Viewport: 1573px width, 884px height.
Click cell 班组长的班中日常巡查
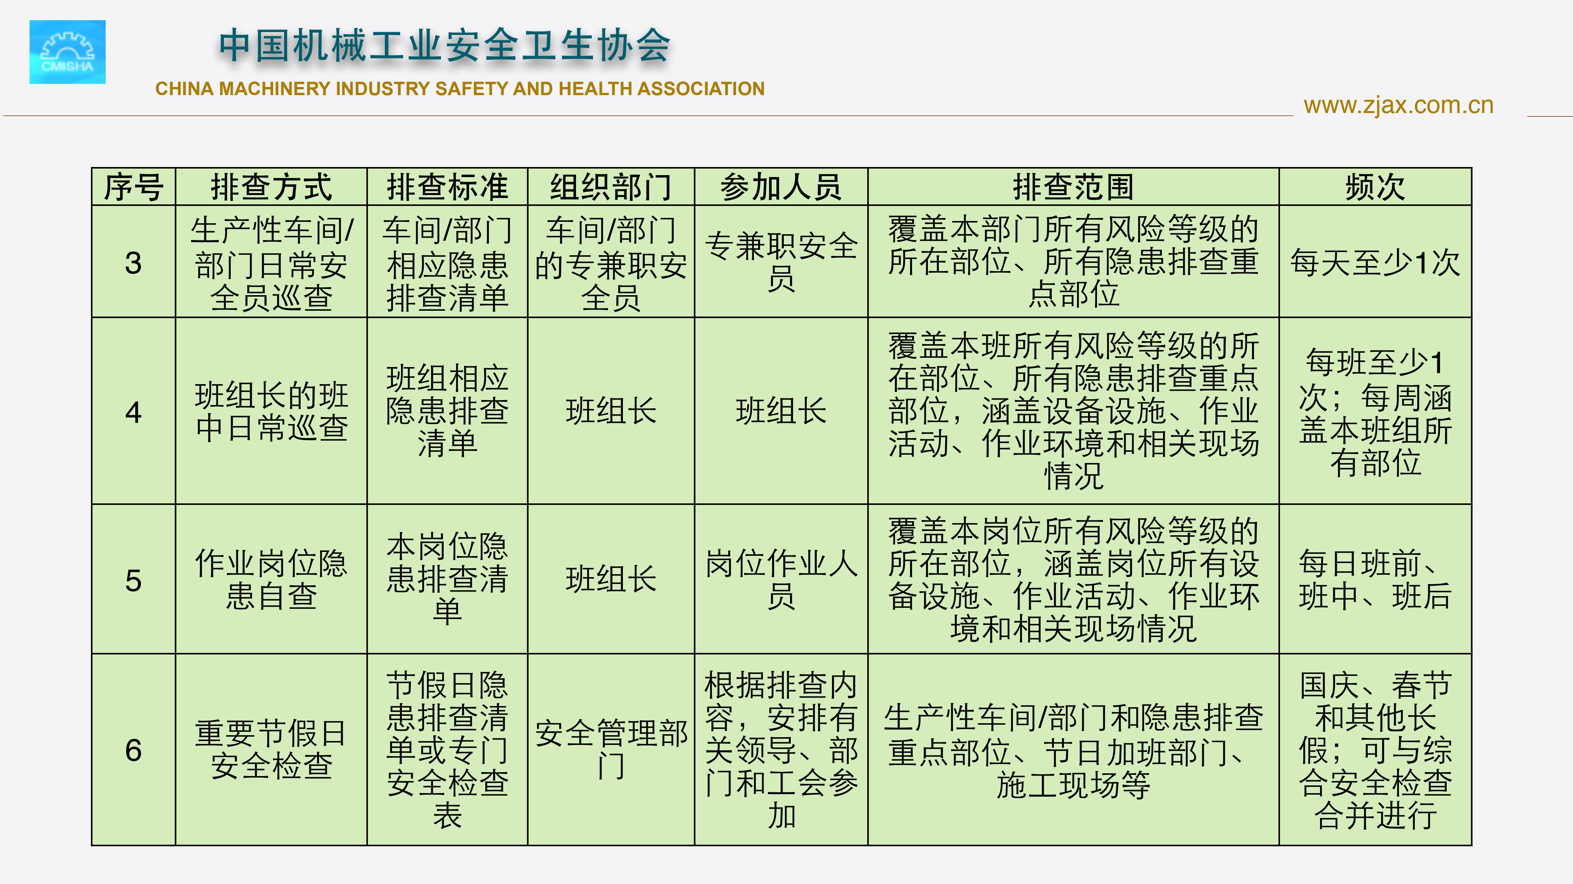tap(271, 411)
